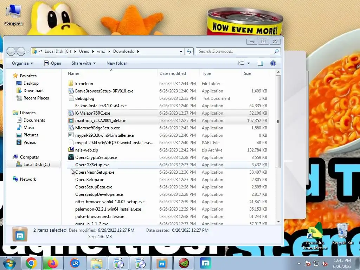Image resolution: width=360 pixels, height=270 pixels.
Task: Click the maxthon_7.0.2.2001_x64.exe file icon
Action: [x=71, y=121]
